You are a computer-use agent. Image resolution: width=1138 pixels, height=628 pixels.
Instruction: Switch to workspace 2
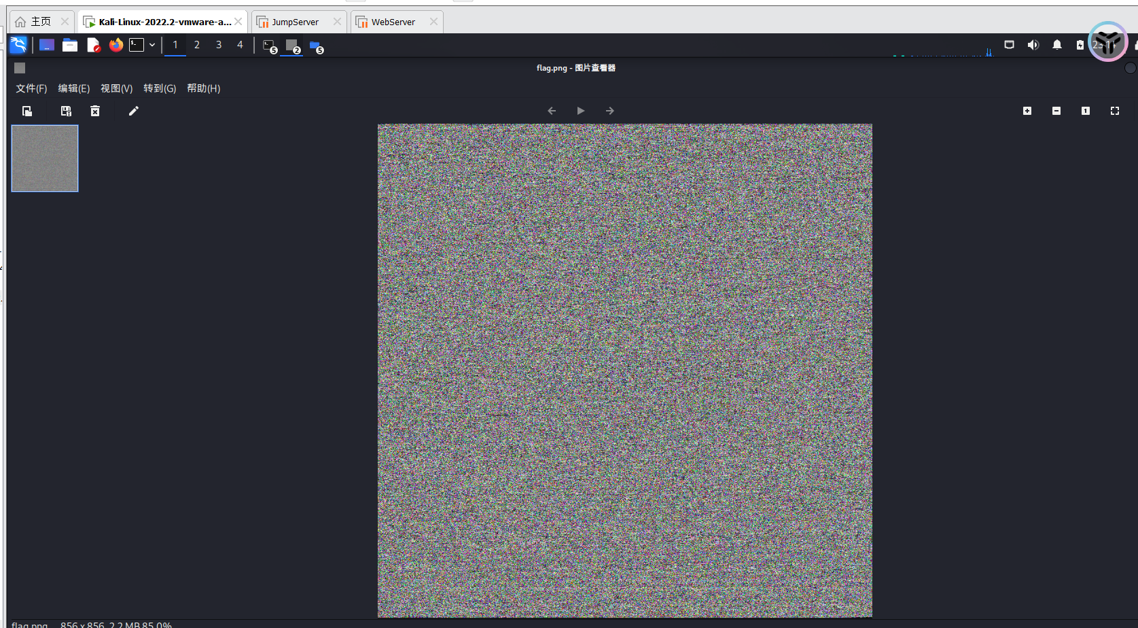(x=197, y=45)
